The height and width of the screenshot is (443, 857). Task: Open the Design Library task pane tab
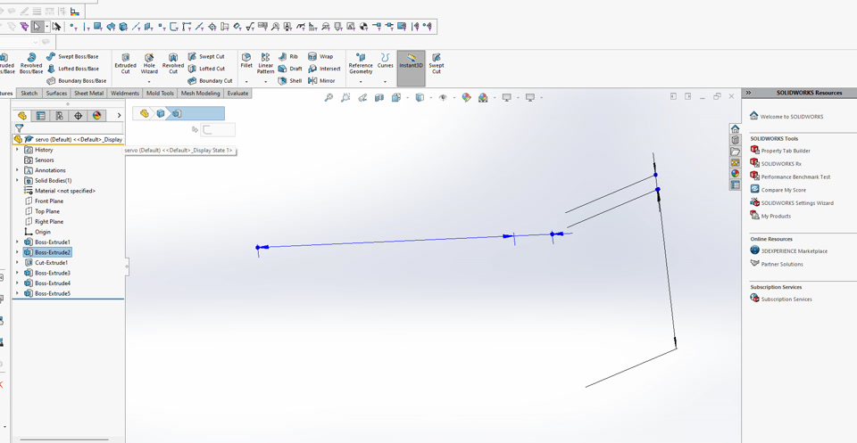(735, 140)
